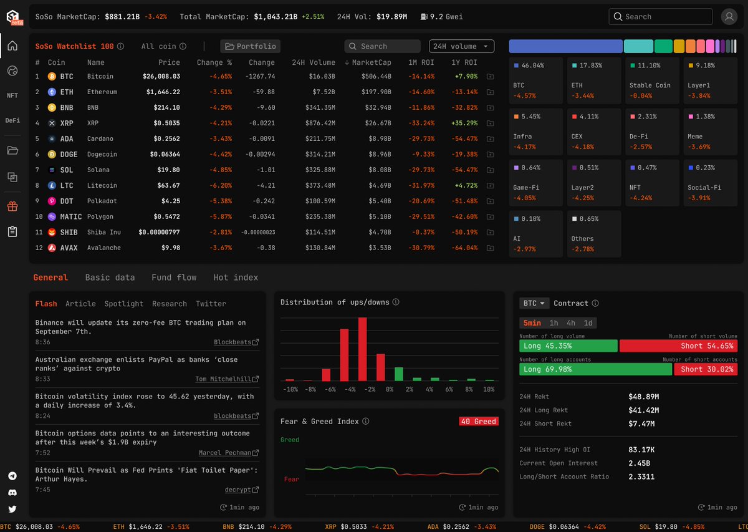Click info icon next to All coin
The height and width of the screenshot is (532, 748).
coord(183,46)
